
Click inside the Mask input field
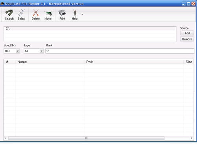tap(120, 51)
